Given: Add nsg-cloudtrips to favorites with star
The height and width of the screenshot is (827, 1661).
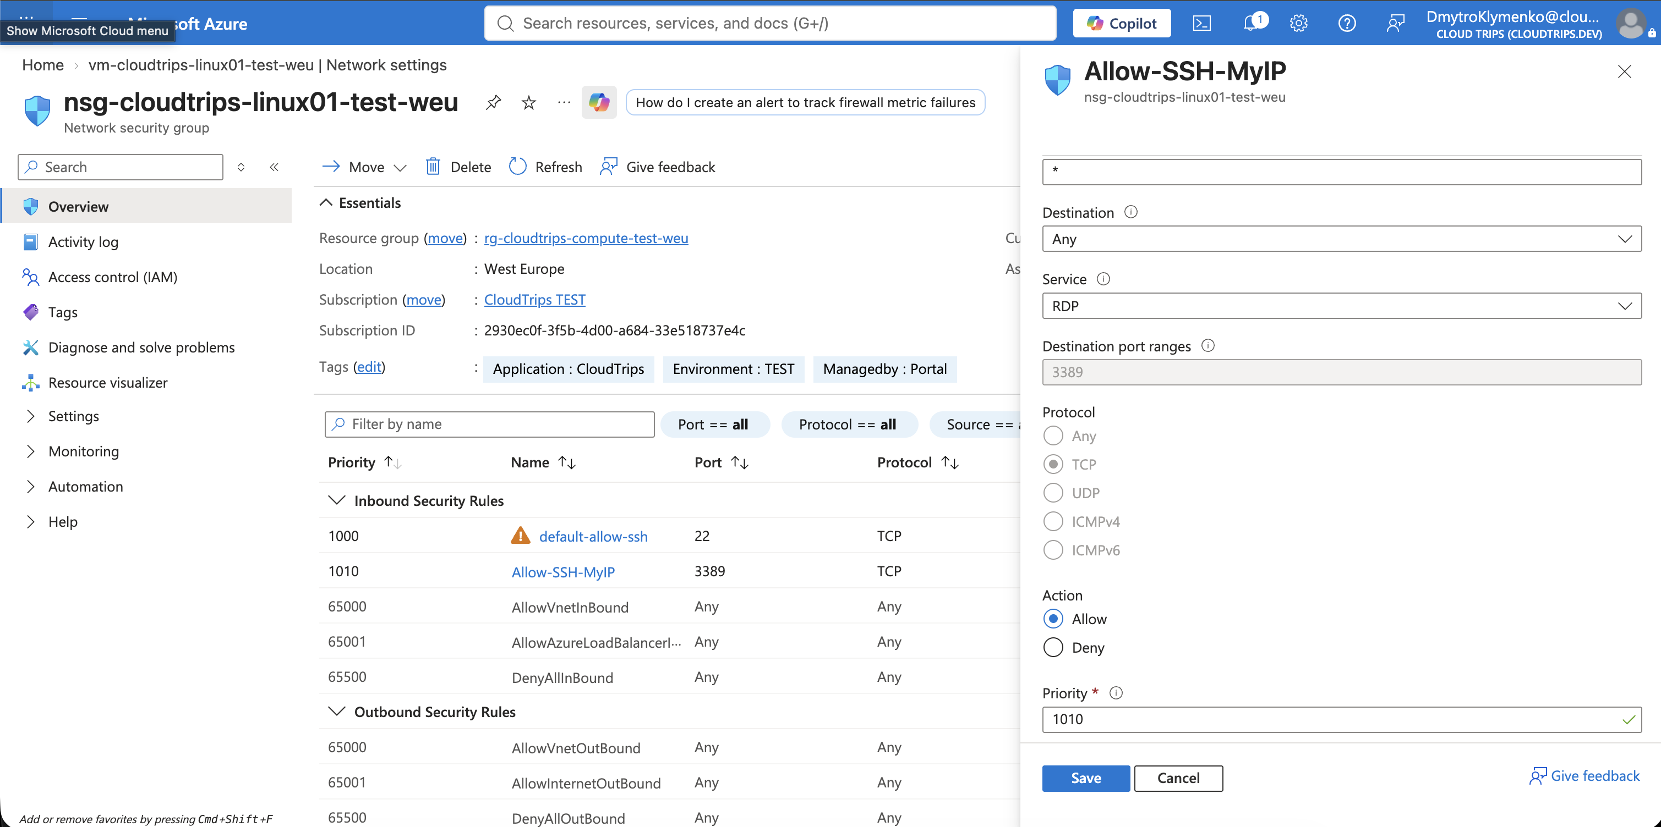Looking at the screenshot, I should (529, 102).
